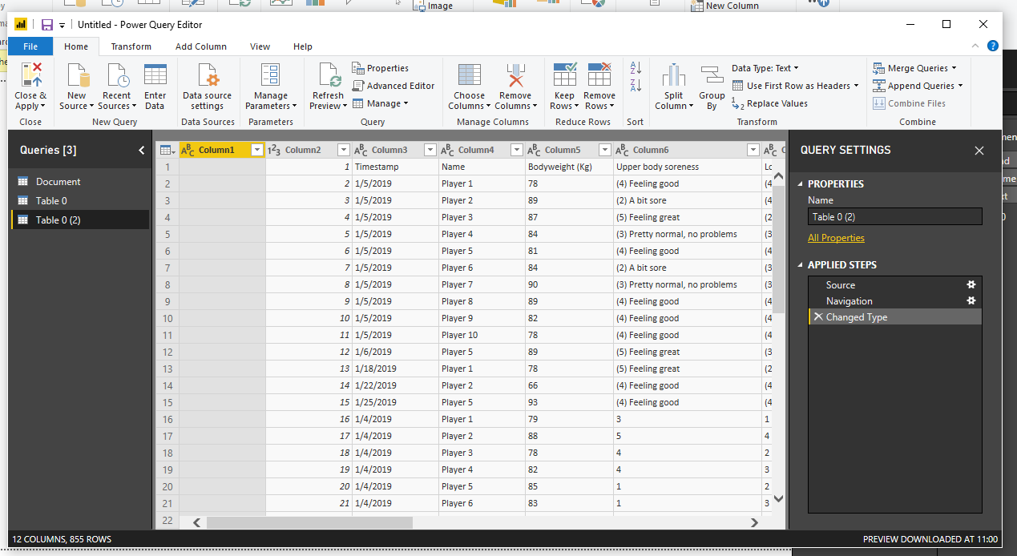The width and height of the screenshot is (1017, 556).
Task: Open the Column4 filter dropdown
Action: coord(516,150)
